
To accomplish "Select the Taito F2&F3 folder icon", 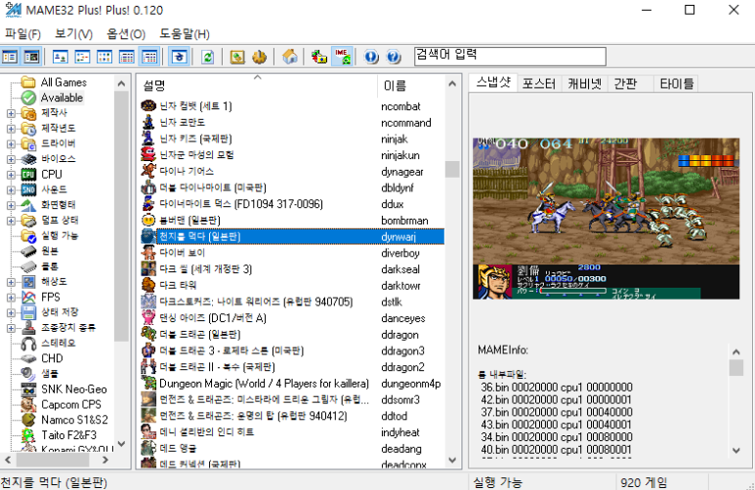I will [28, 435].
